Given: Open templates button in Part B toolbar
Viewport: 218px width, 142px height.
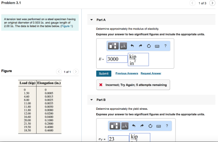Looking at the screenshot, I should click(115, 126).
